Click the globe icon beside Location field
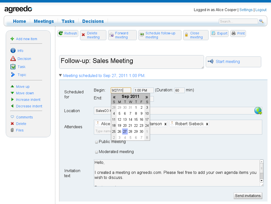This screenshot has width=271, height=204. click(258, 111)
